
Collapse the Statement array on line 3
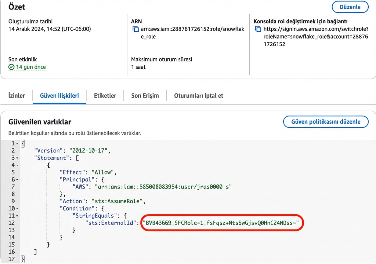point(18,158)
